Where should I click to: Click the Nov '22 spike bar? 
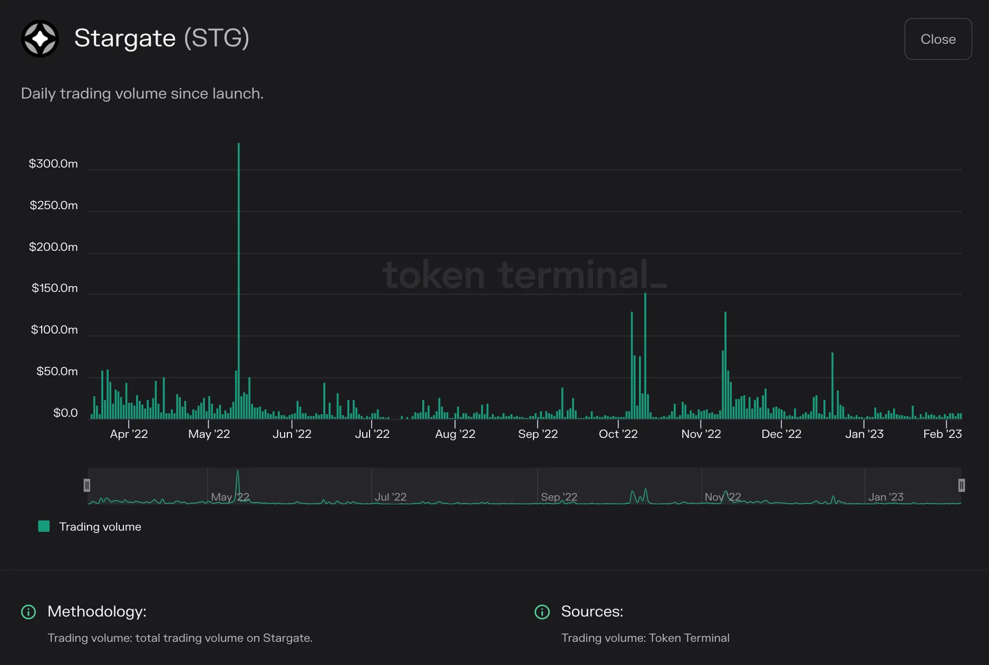click(x=725, y=365)
